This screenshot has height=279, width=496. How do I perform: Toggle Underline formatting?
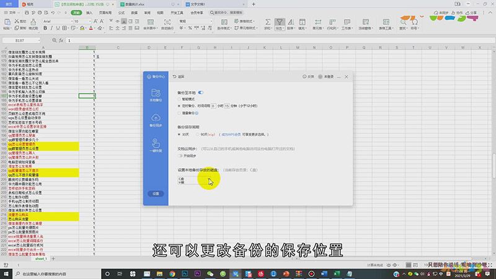pyautogui.click(x=58, y=28)
